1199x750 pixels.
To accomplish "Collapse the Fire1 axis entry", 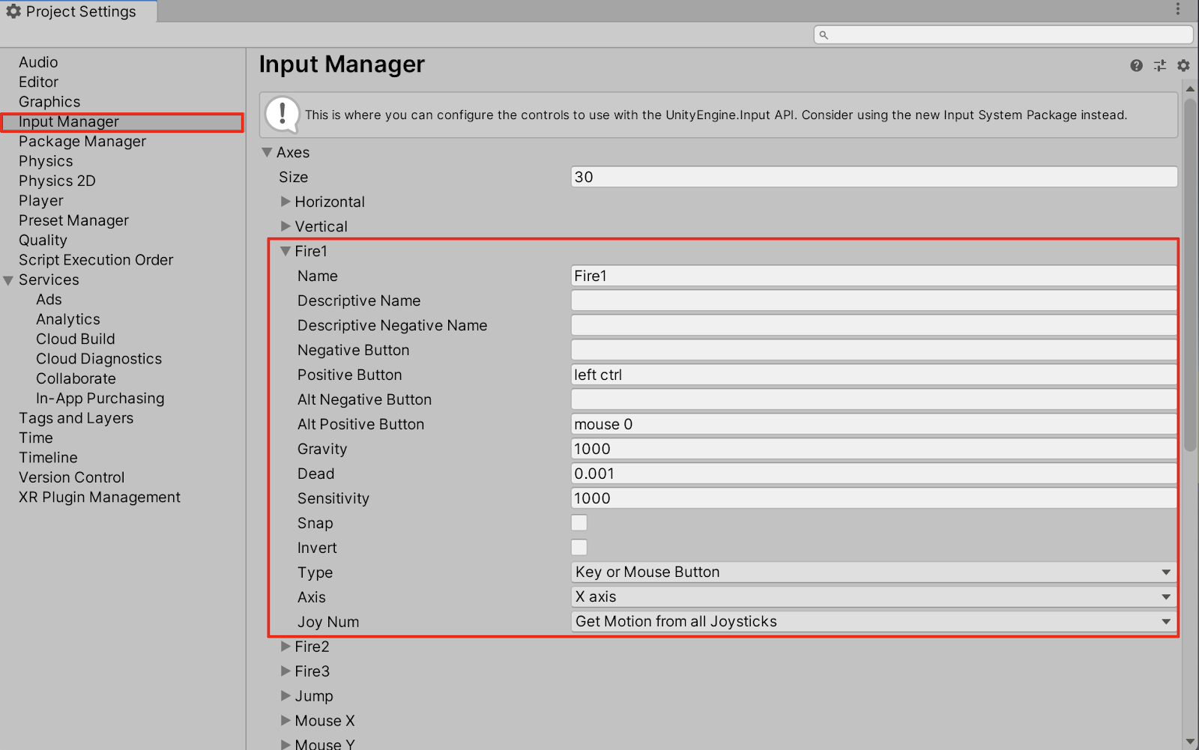I will [286, 251].
